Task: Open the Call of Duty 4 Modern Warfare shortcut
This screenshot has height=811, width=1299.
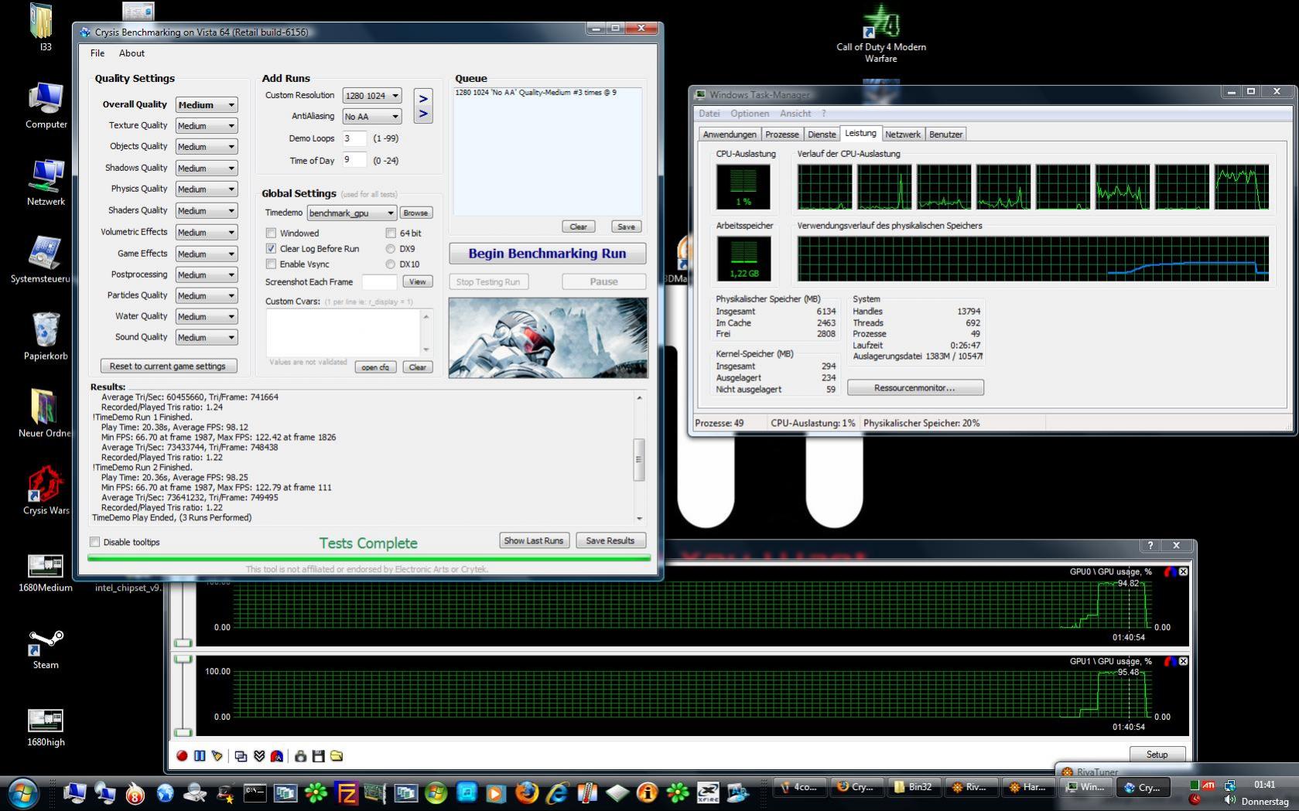Action: [881, 35]
